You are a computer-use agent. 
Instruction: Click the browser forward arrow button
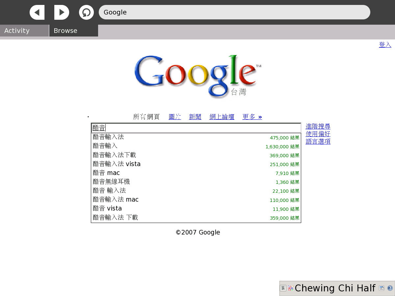(62, 12)
